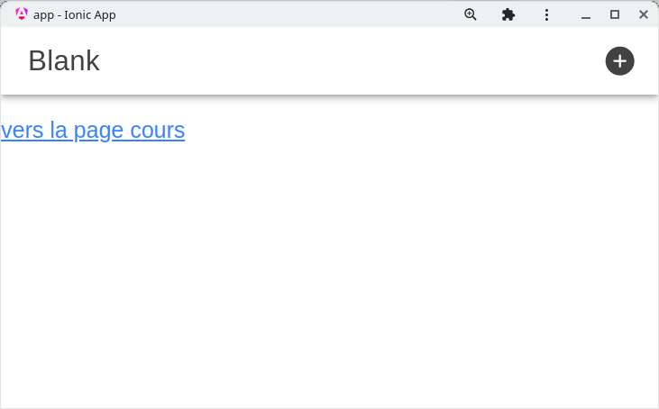Click the word "cours" in the link
Screen dimensions: 659x409
click(158, 131)
